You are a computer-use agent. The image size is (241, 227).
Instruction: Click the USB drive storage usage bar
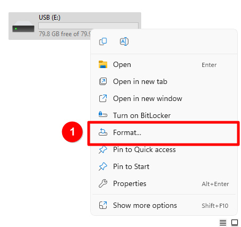point(89,26)
